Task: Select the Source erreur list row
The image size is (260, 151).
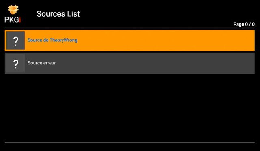Action: [130, 63]
